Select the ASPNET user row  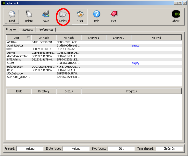(94, 53)
